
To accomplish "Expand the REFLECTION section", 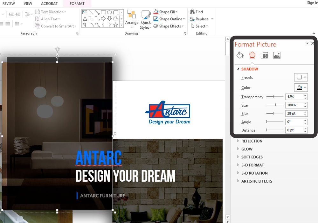I will tap(238, 141).
